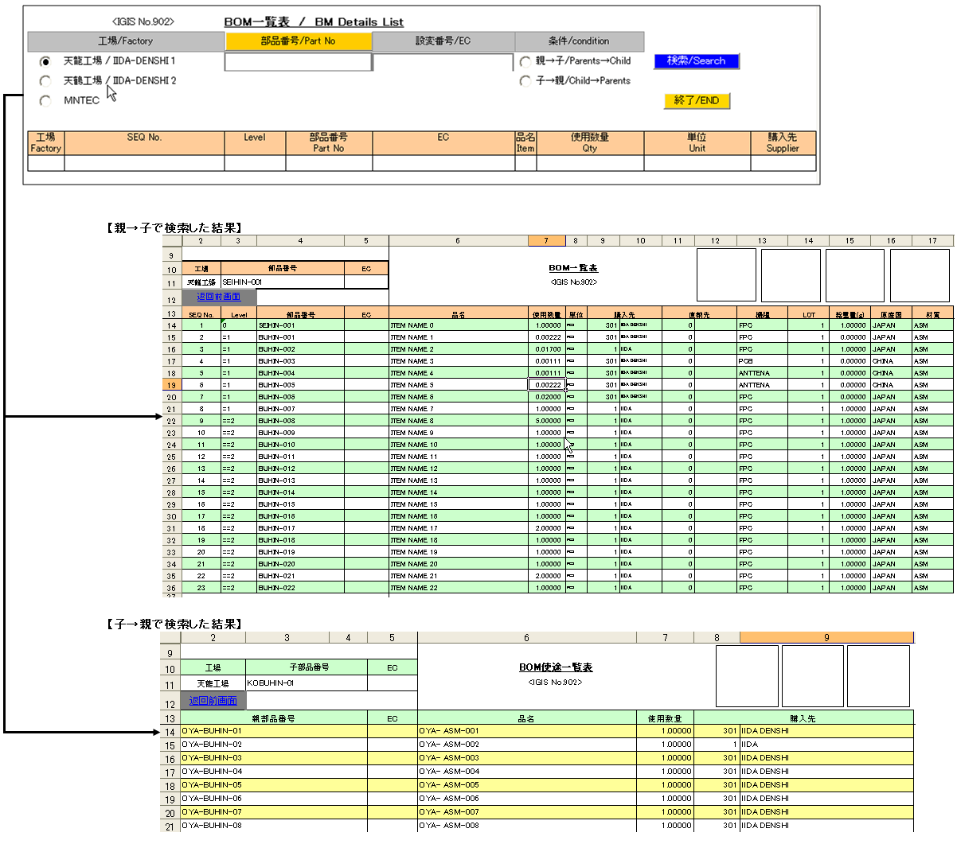Click the OYA-BUHIN-04 parent part cell

[274, 772]
